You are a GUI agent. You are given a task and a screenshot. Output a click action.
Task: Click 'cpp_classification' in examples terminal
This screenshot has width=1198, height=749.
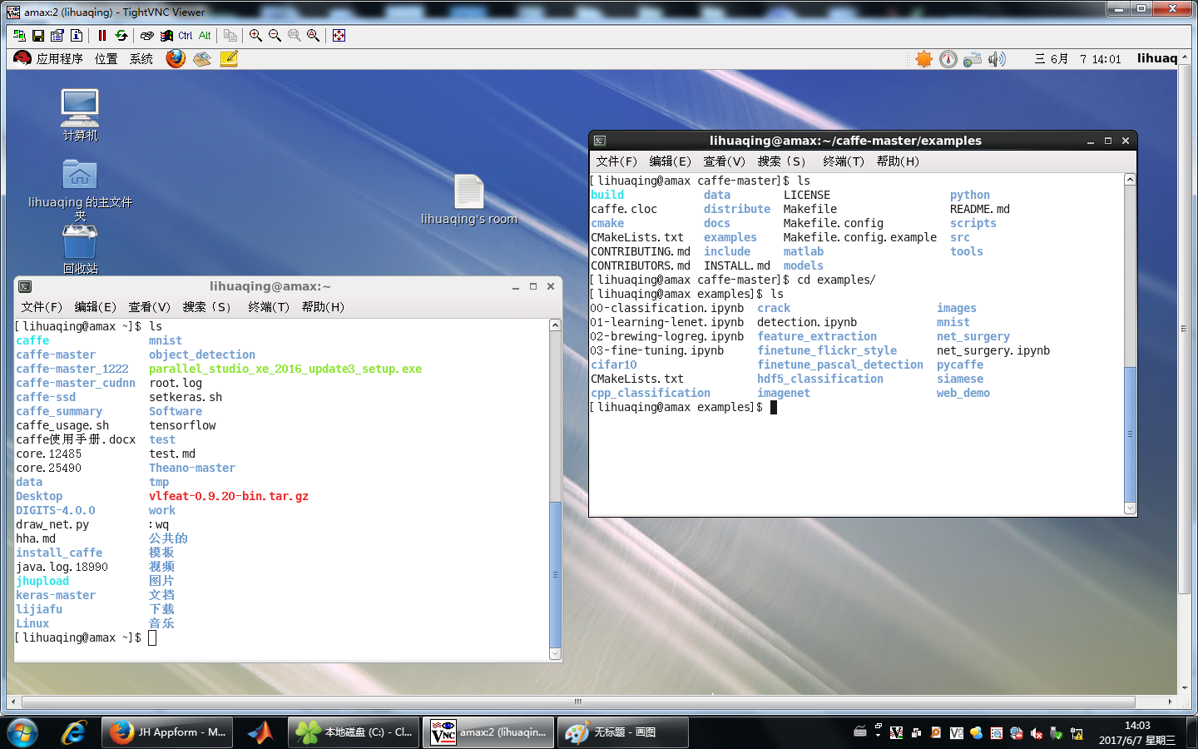point(651,393)
